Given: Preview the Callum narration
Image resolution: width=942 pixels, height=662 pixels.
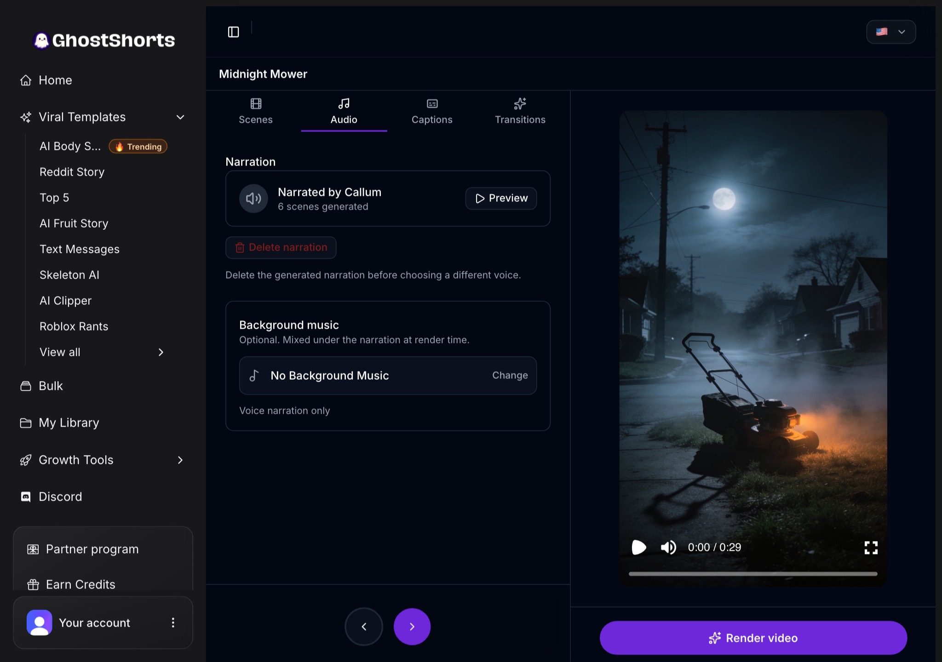Looking at the screenshot, I should click(x=501, y=198).
